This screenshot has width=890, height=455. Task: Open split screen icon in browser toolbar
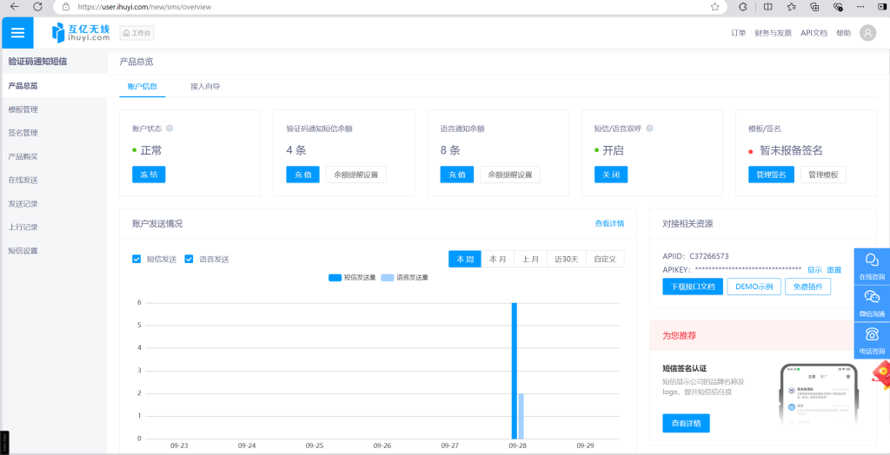pos(767,7)
